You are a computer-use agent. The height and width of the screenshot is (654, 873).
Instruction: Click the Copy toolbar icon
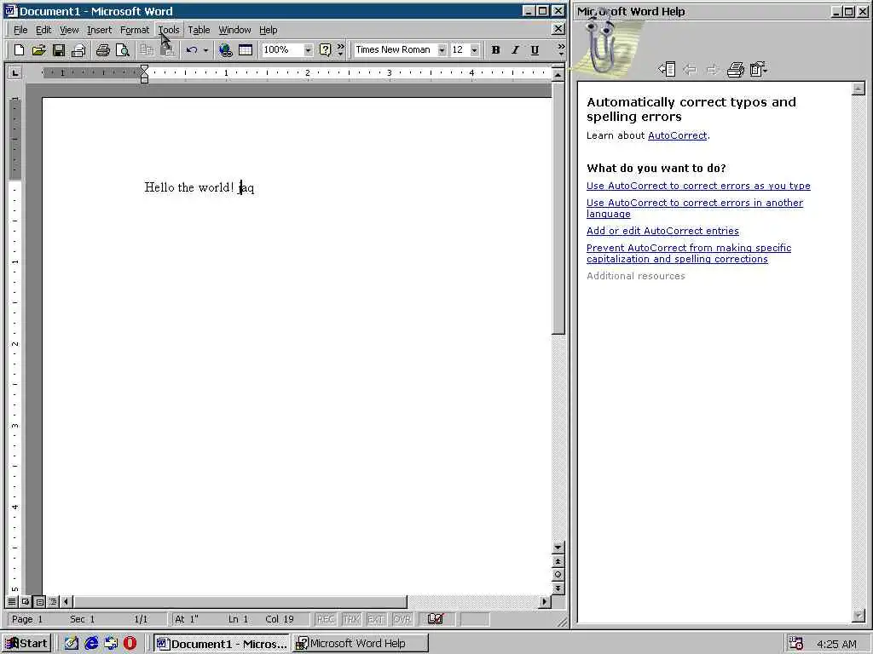(x=147, y=50)
